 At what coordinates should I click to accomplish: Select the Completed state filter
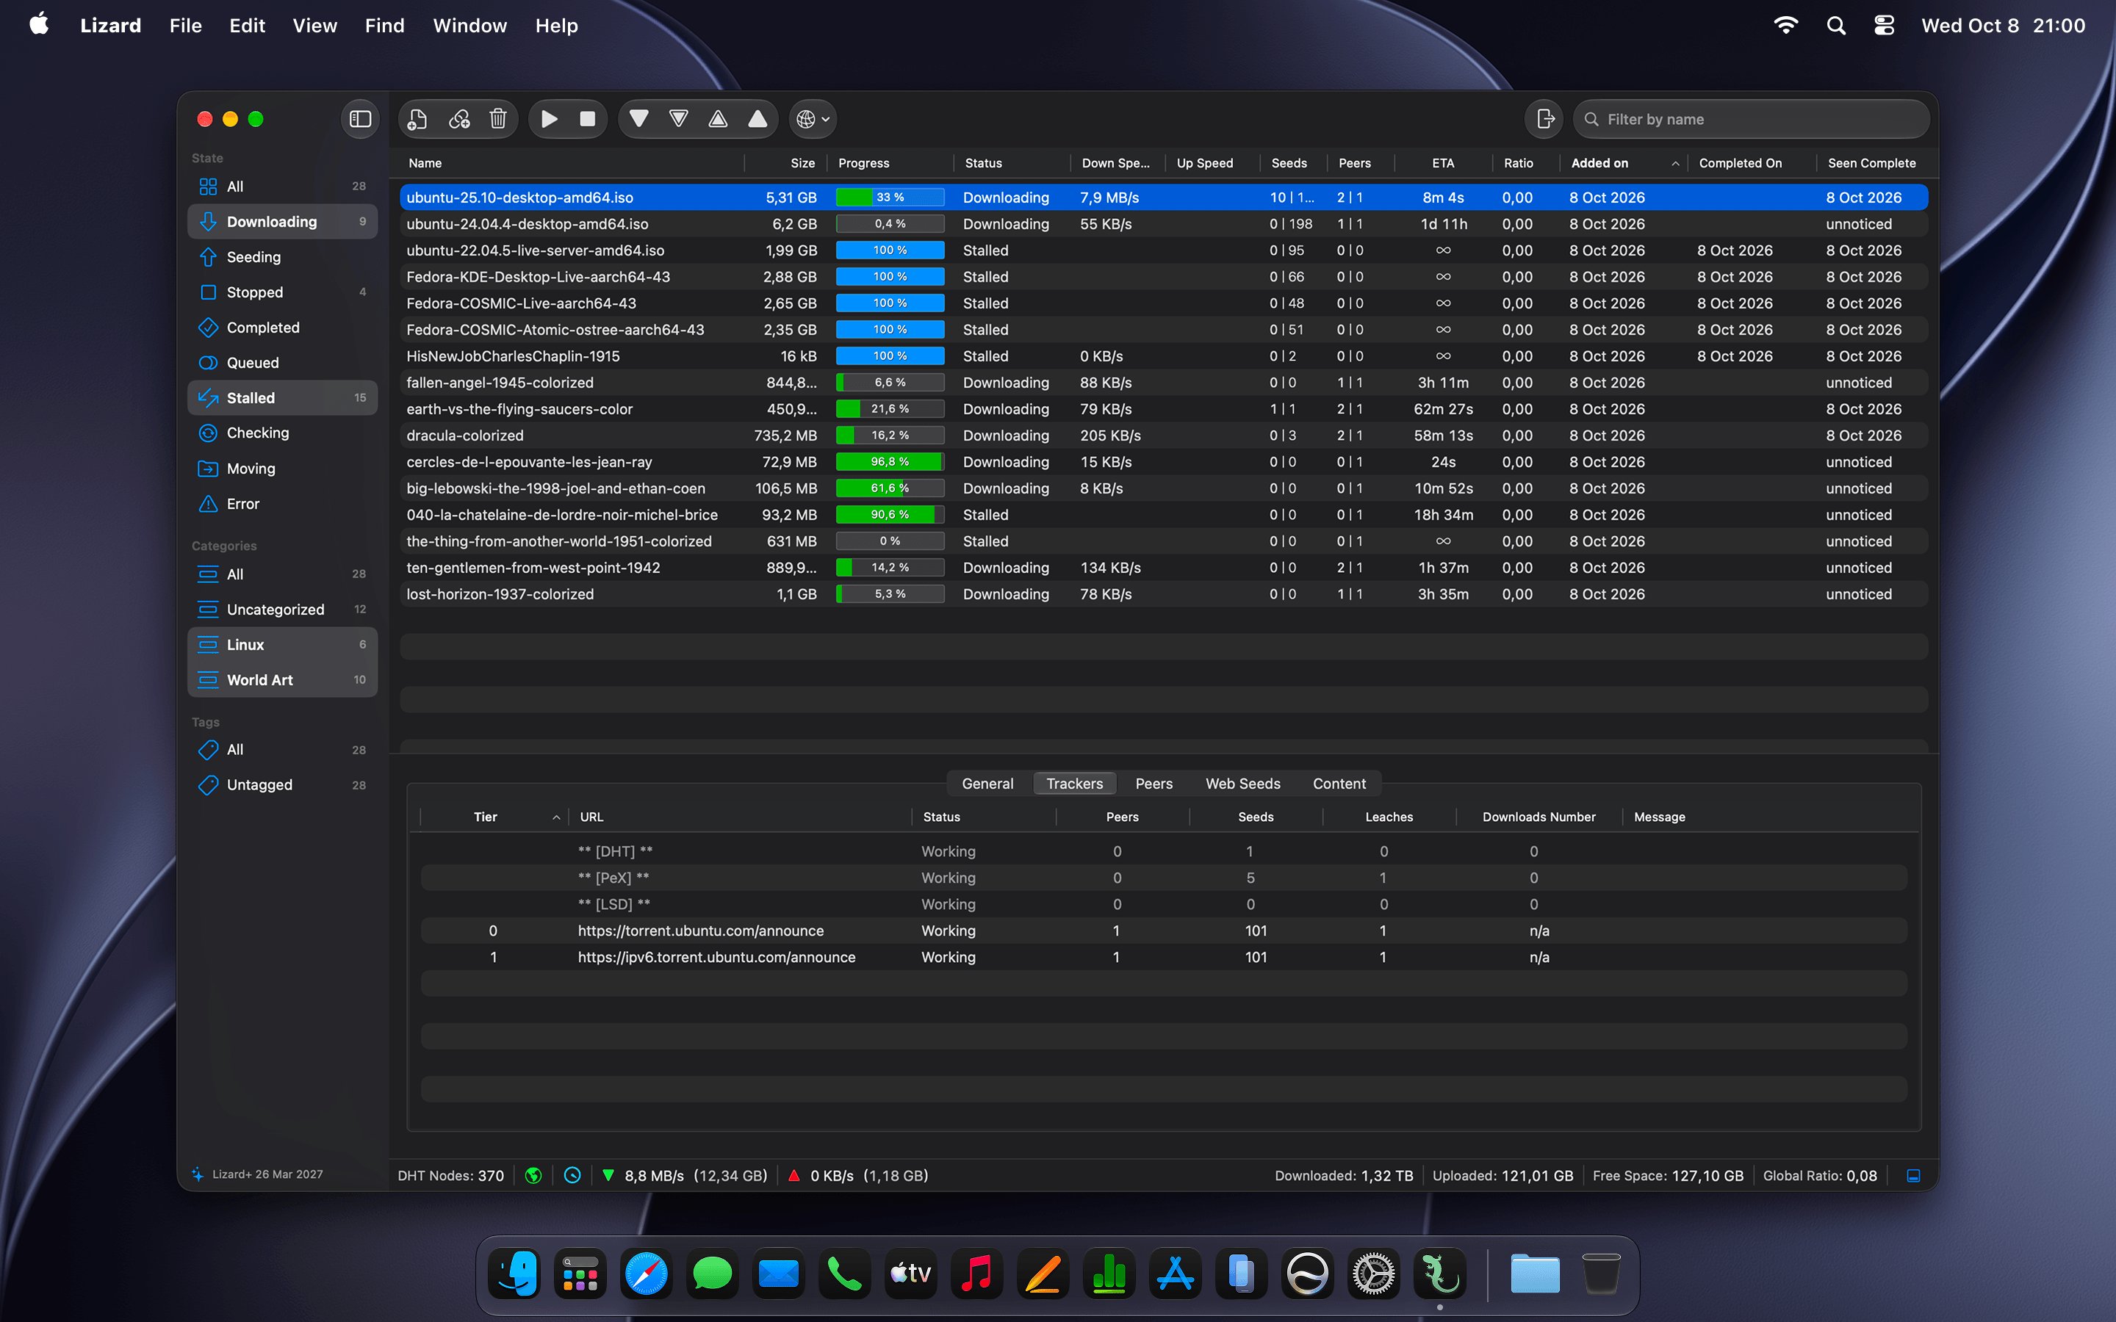point(282,327)
